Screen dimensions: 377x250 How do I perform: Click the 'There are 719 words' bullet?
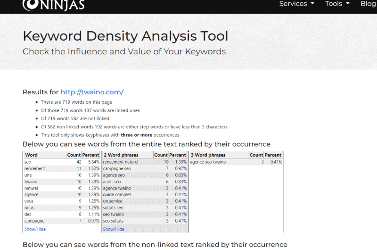click(x=76, y=102)
